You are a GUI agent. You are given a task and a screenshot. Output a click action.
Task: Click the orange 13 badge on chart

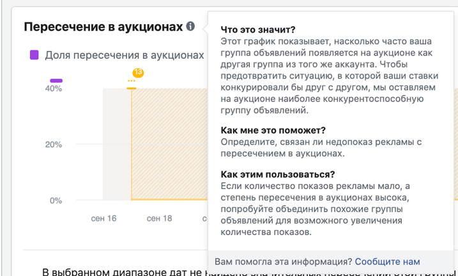(x=137, y=73)
